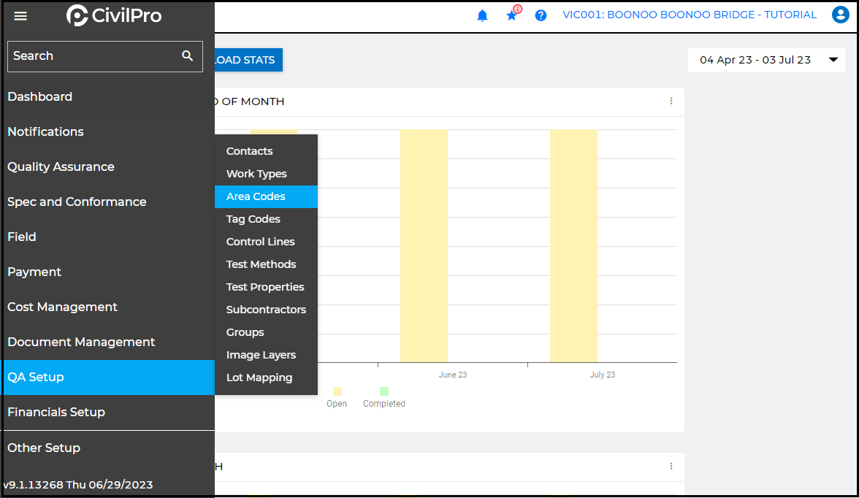
Task: Open the notifications bell
Action: point(482,15)
